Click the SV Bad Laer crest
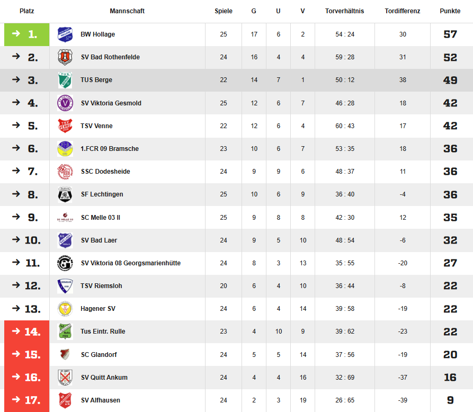 tap(65, 240)
